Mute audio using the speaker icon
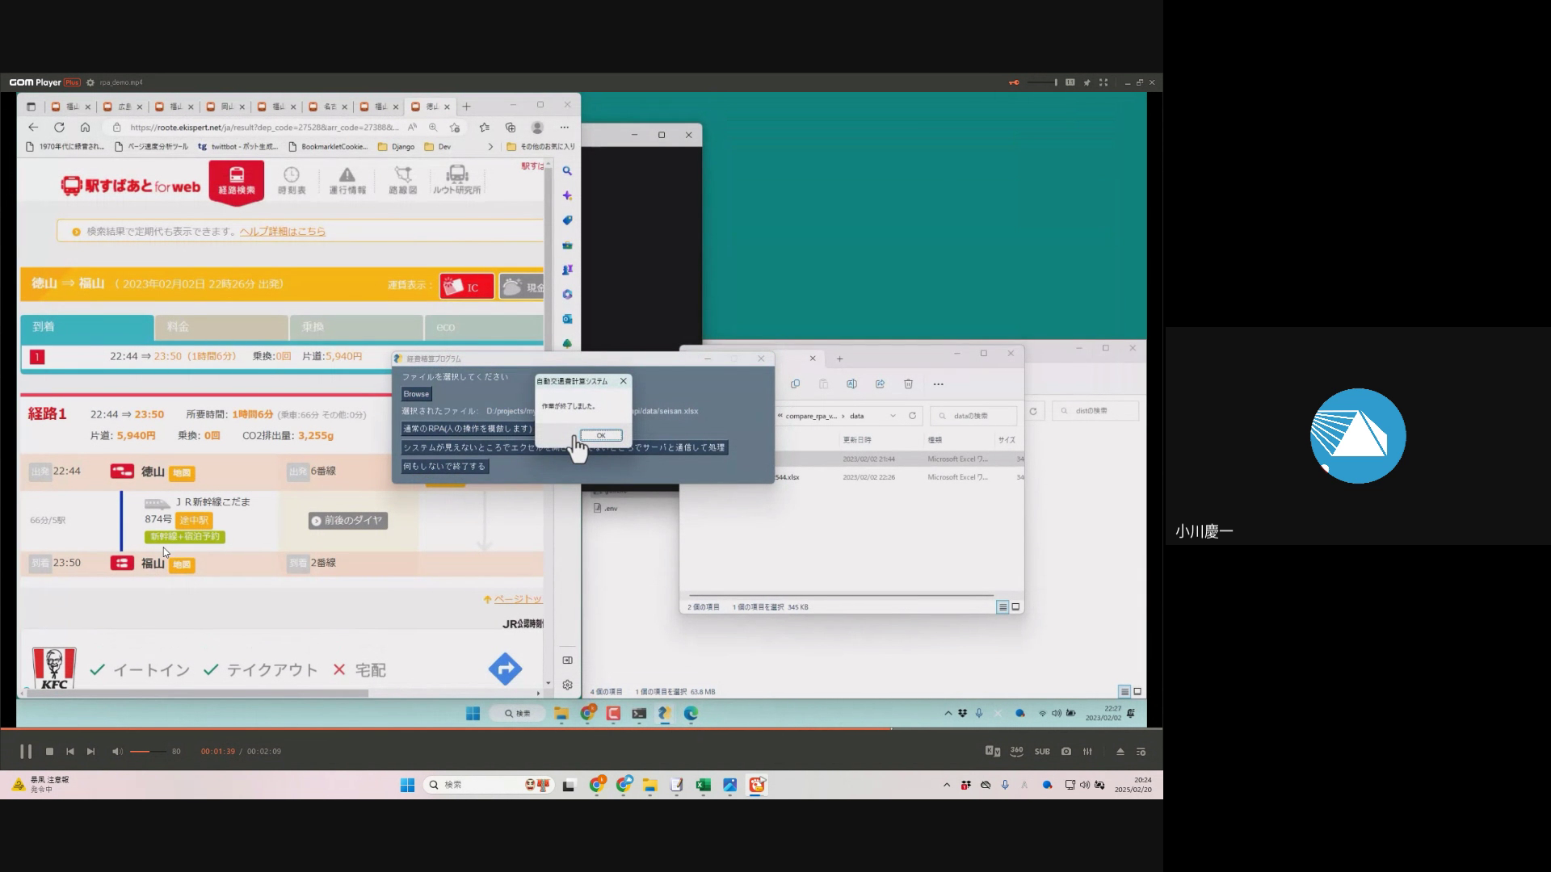Screen dimensions: 1551x872 [117, 752]
